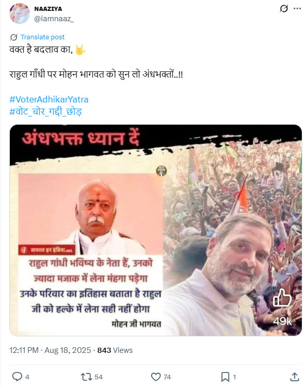Open the attached image in full view
This screenshot has width=308, height=386.
156,230
